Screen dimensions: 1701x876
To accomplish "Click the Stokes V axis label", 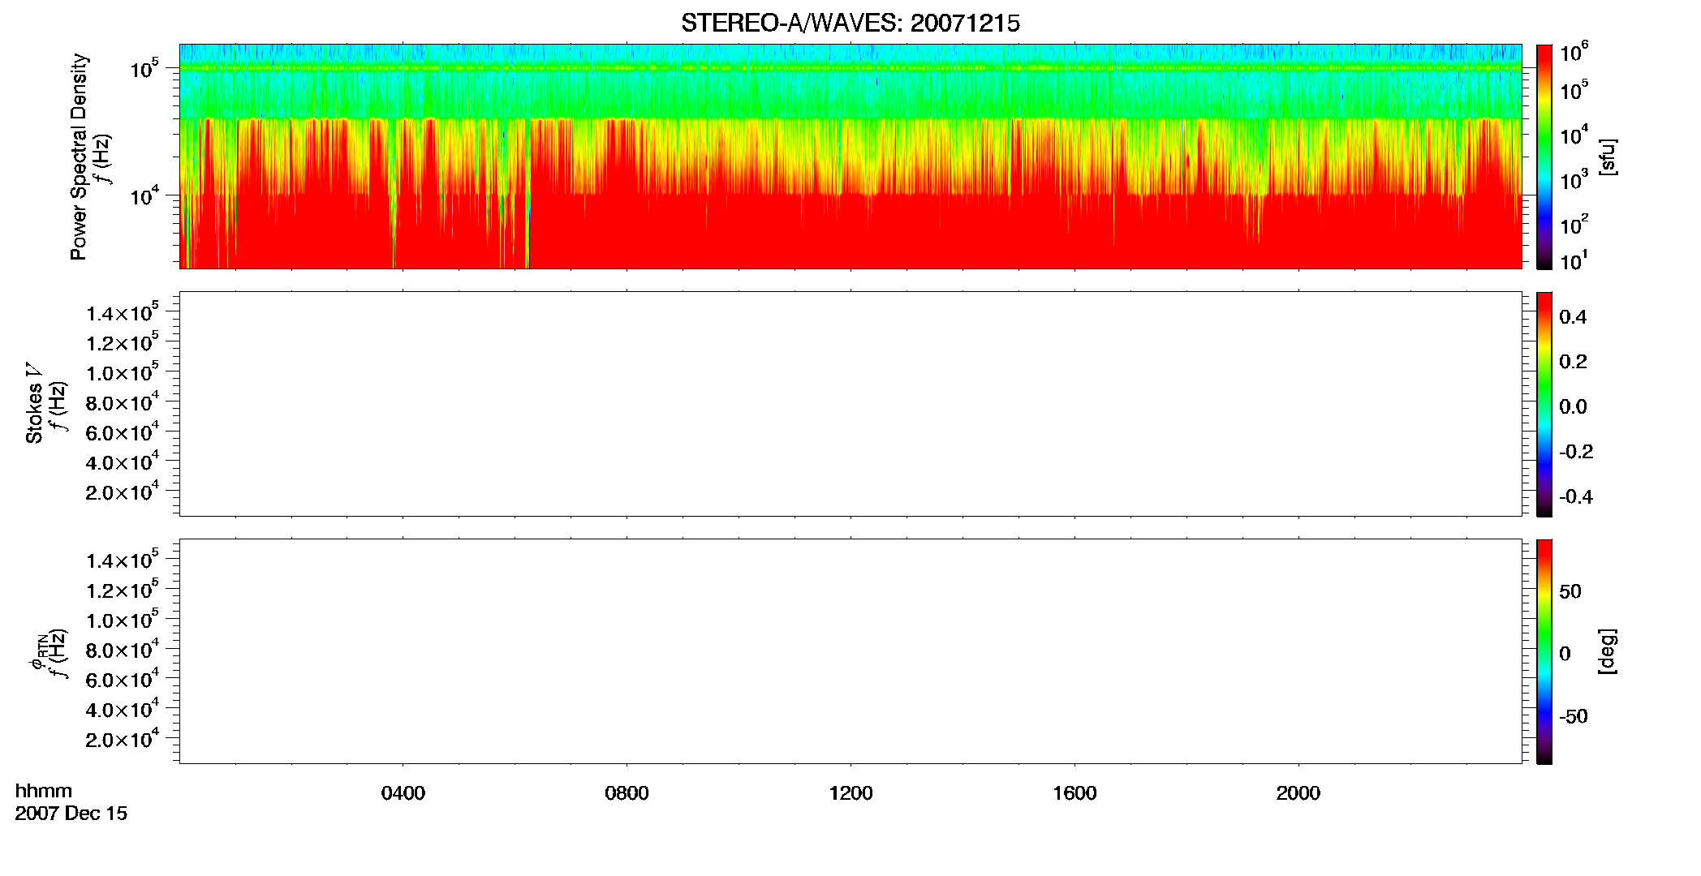I will point(34,403).
